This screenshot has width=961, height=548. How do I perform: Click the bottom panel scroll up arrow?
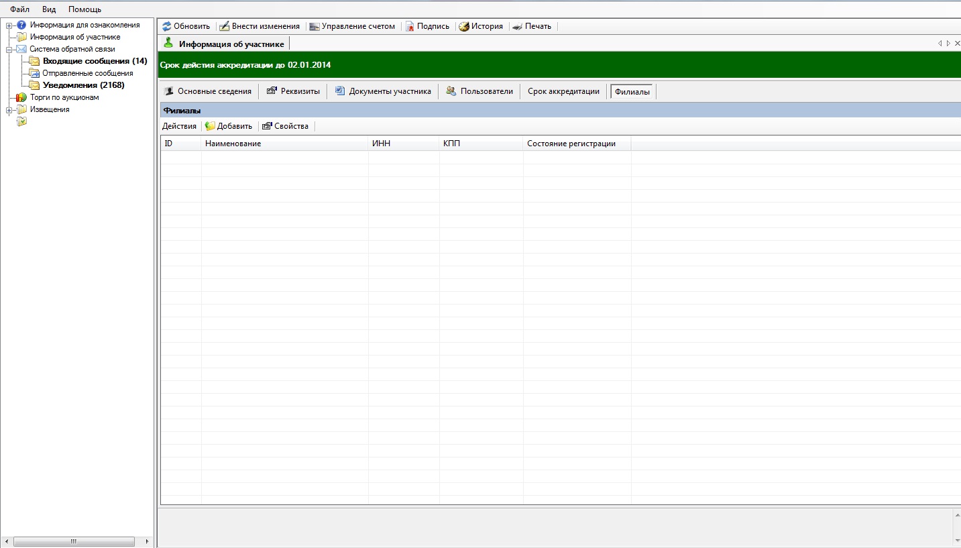pos(957,515)
